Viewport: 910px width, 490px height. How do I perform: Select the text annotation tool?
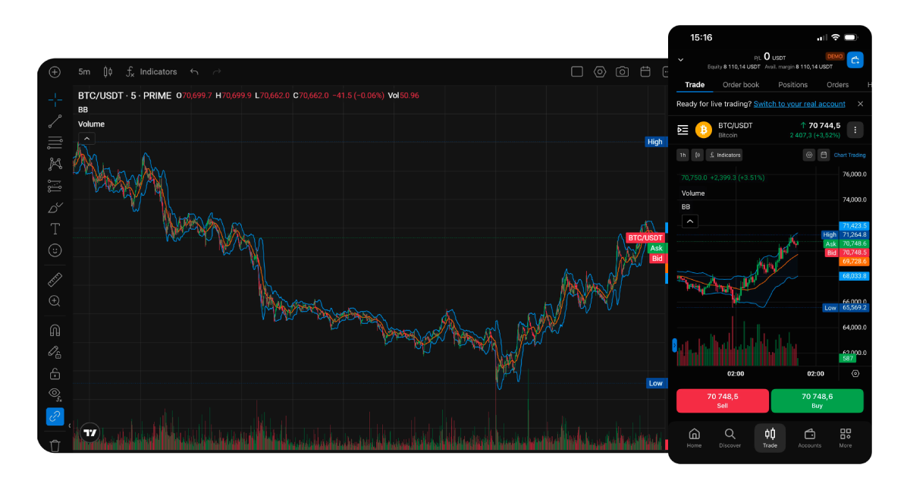[55, 228]
